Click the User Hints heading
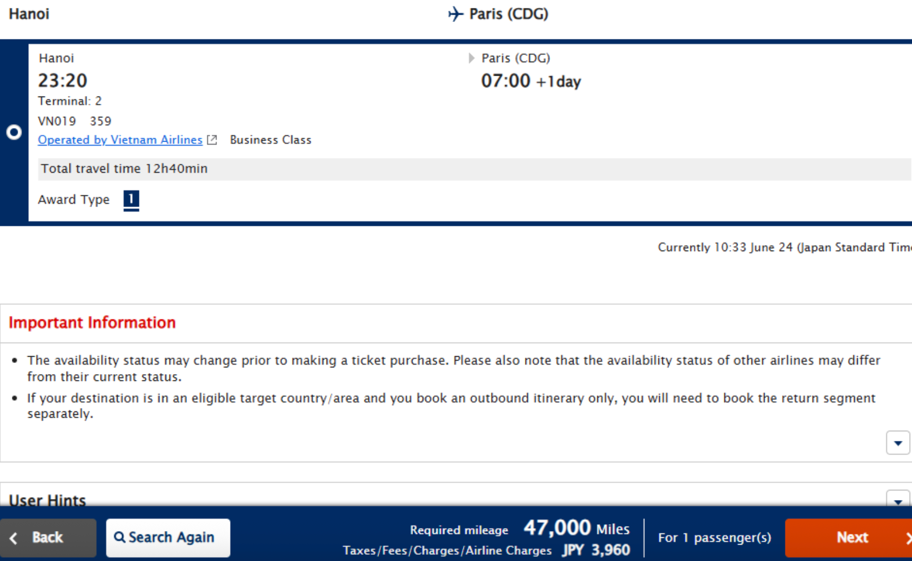The width and height of the screenshot is (912, 561). [x=47, y=500]
